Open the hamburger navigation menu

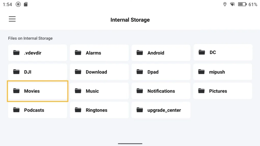point(12,19)
